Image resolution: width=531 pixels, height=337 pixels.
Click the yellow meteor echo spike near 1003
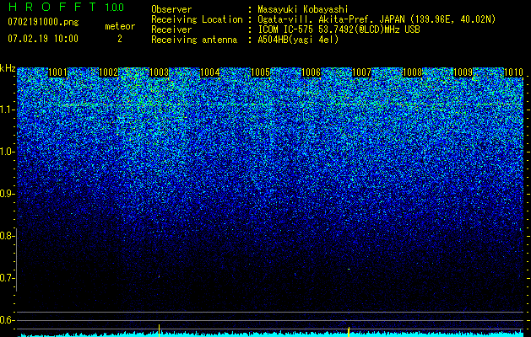point(159,329)
